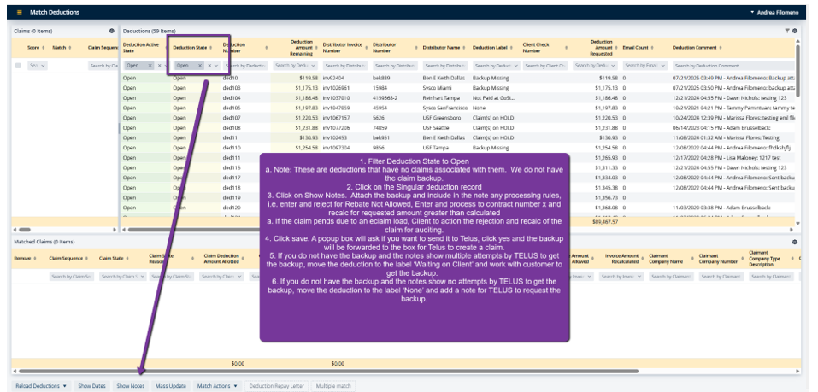818x392 pixels.
Task: Click the Show Notes button
Action: coord(131,386)
